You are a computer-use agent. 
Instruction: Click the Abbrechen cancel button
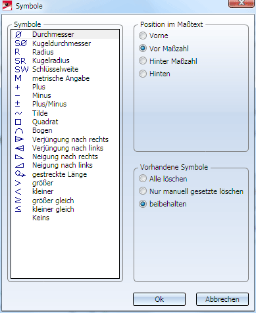pos(222,299)
